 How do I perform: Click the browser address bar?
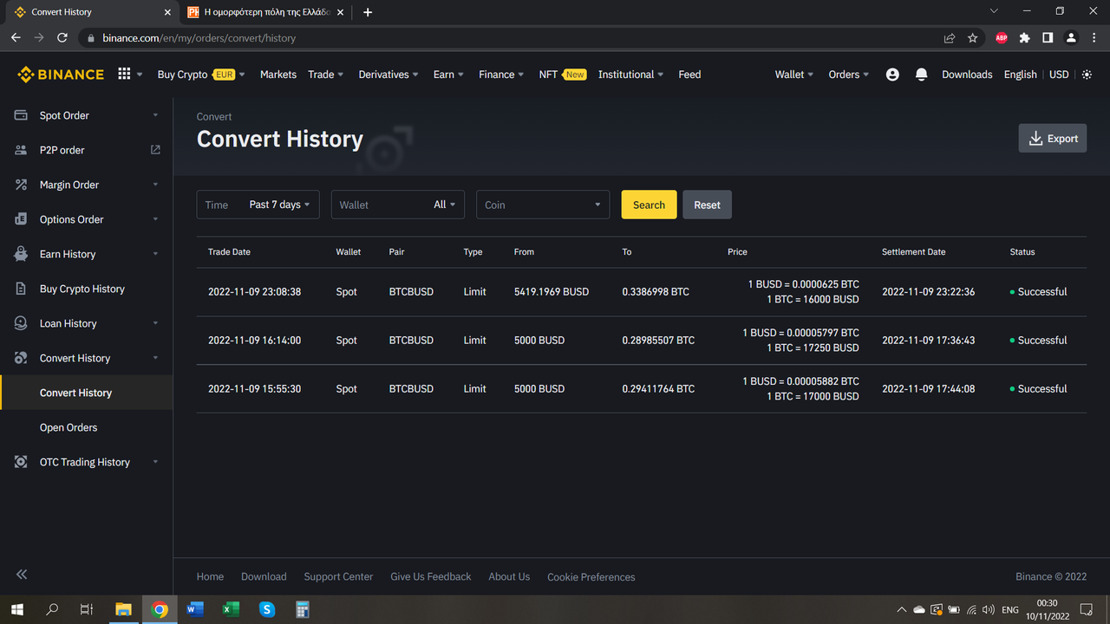click(x=512, y=38)
